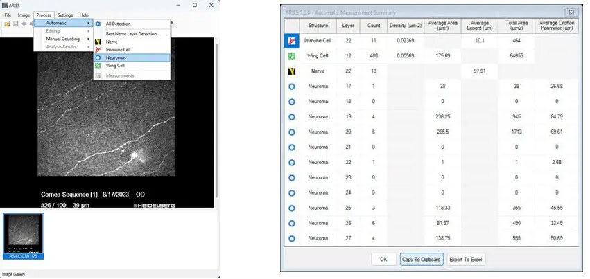Choose Best Nerve Layer Detection
The width and height of the screenshot is (590, 279).
point(132,34)
